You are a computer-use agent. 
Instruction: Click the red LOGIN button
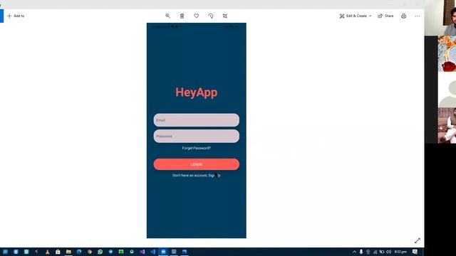(x=197, y=164)
